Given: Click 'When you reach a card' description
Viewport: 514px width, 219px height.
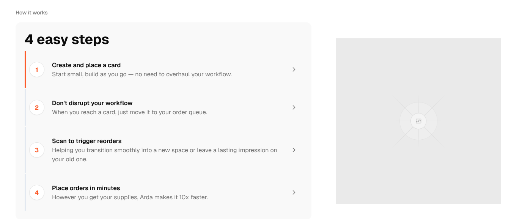Looking at the screenshot, I should 129,112.
